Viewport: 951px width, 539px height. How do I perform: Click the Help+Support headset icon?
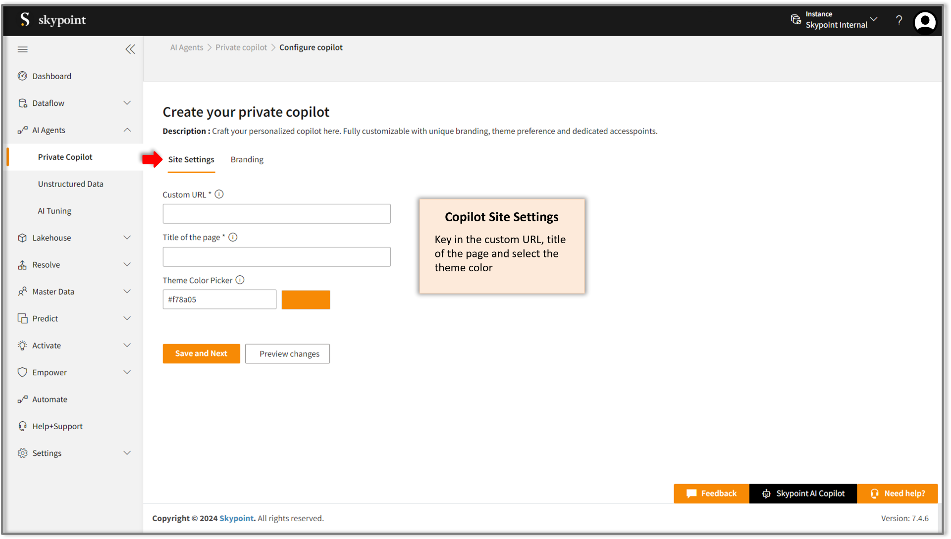22,426
